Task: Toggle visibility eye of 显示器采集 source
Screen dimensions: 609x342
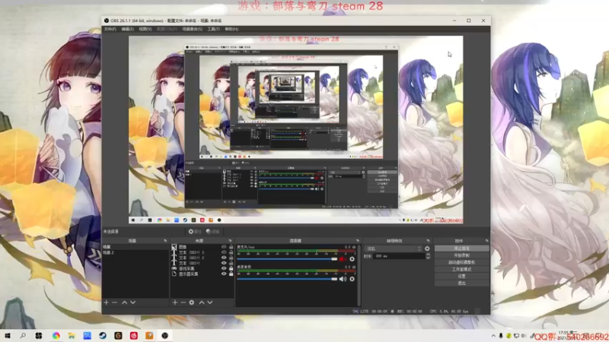Action: pyautogui.click(x=224, y=274)
